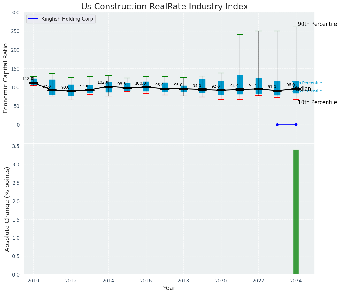The width and height of the screenshot is (340, 294).
Task: Select the blue Kingfish data point at 2023
Action: (x=277, y=125)
